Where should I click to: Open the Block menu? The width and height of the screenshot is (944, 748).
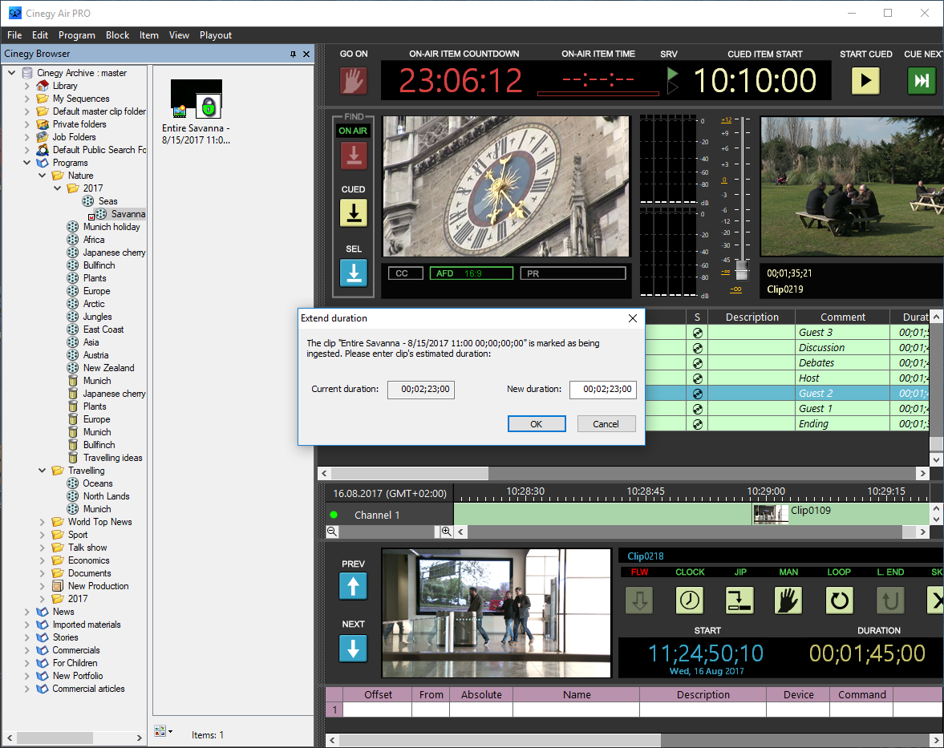coord(117,35)
